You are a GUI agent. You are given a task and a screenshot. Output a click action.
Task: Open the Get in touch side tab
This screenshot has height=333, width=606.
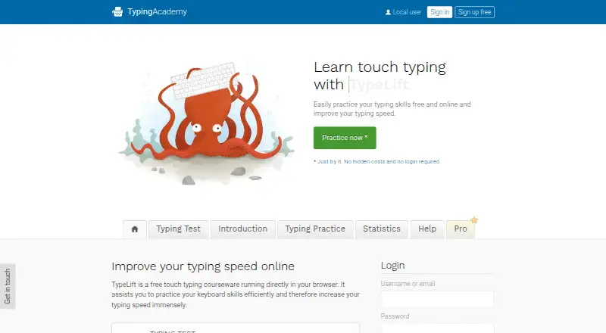(8, 286)
